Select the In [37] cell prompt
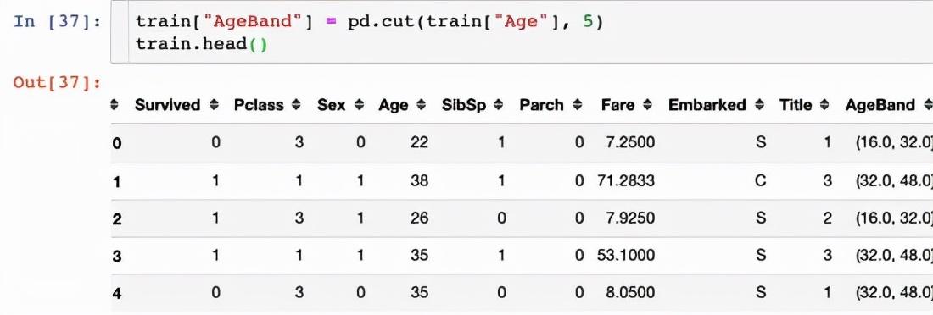Image resolution: width=933 pixels, height=315 pixels. coord(57,21)
